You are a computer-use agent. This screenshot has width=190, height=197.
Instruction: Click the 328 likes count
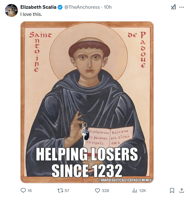pyautogui.click(x=105, y=190)
